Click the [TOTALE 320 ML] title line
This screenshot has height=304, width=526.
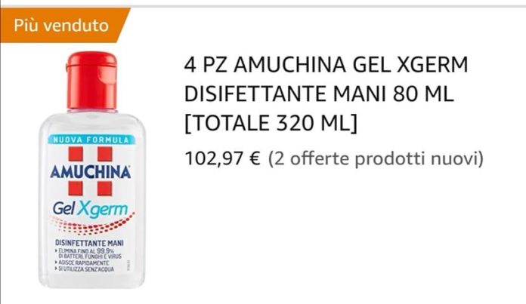pos(271,123)
